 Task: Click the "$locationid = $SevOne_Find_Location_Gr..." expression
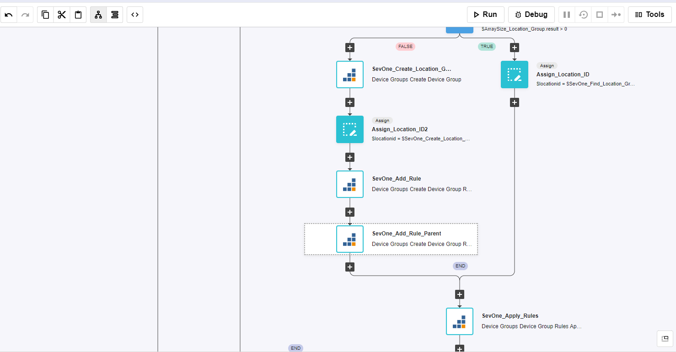point(585,84)
